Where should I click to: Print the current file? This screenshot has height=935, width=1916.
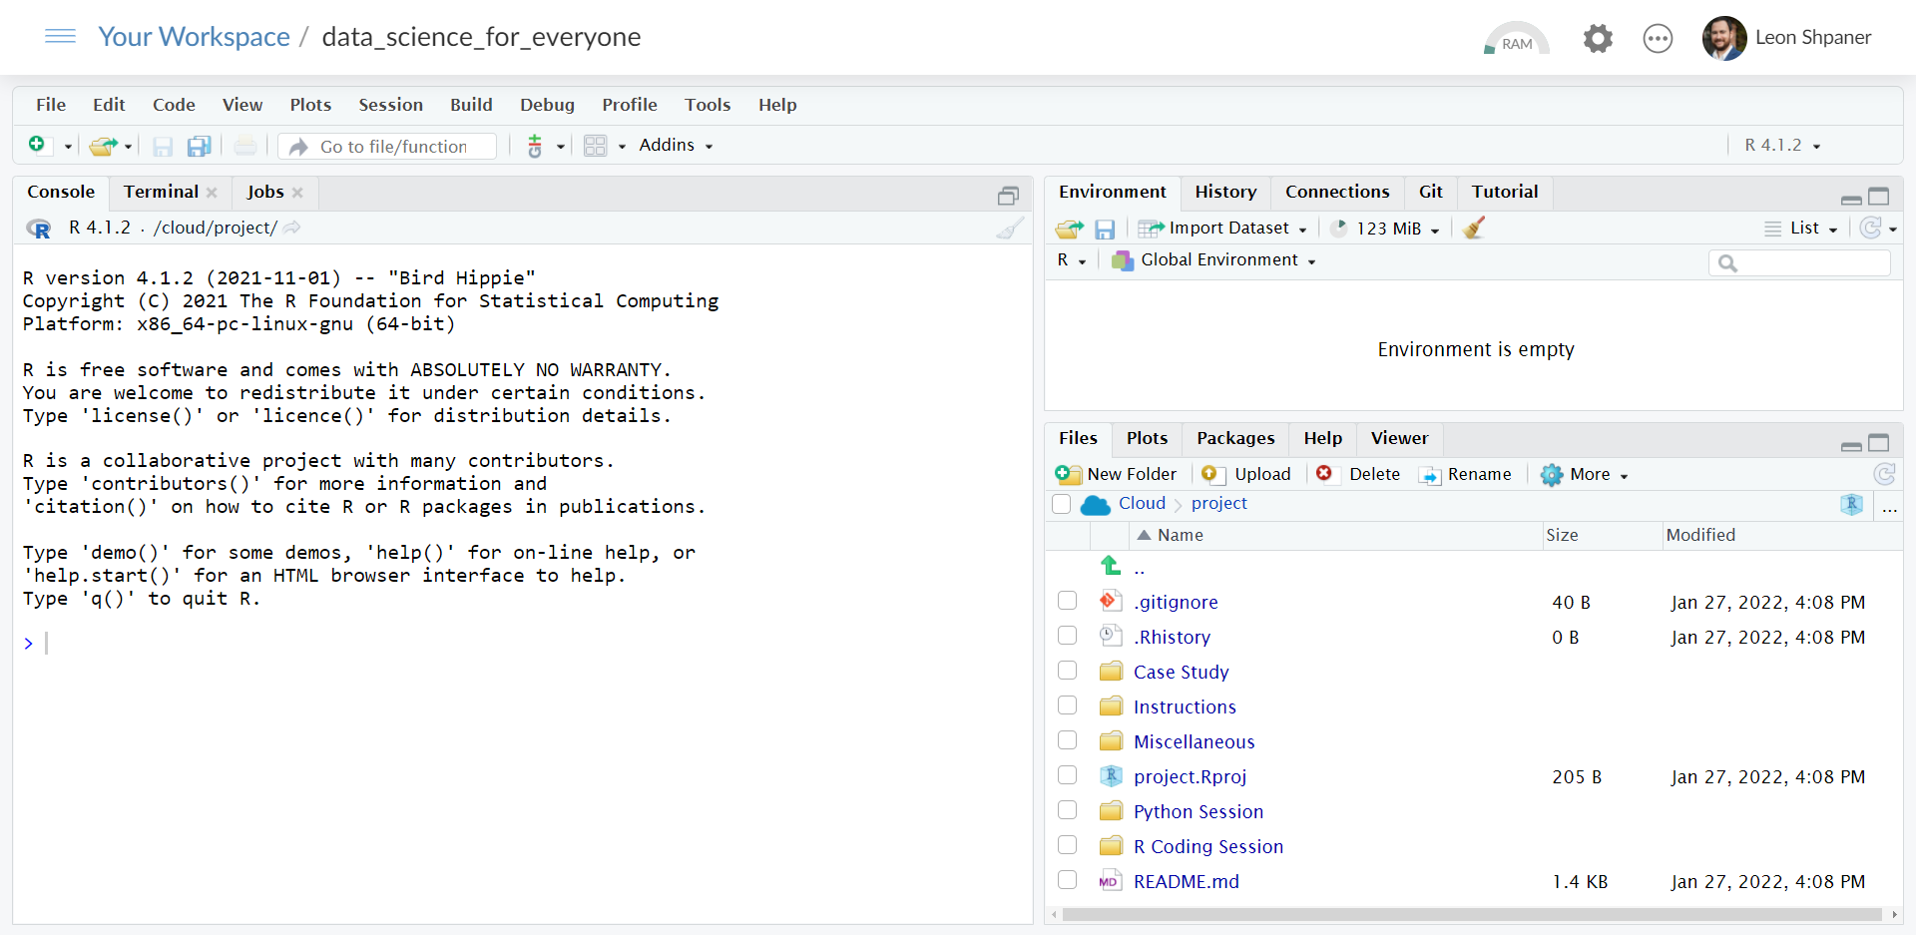click(245, 147)
